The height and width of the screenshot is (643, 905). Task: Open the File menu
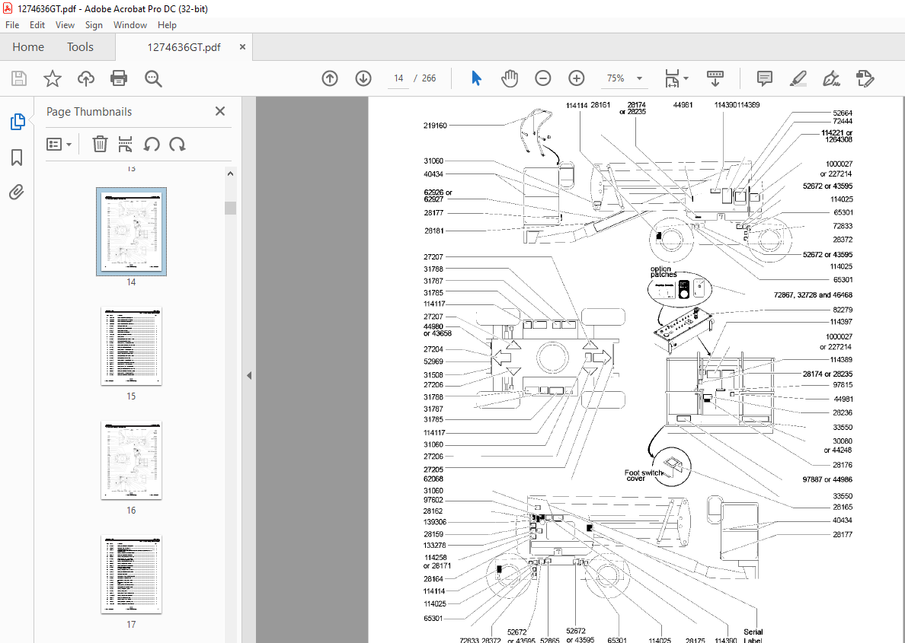(12, 25)
